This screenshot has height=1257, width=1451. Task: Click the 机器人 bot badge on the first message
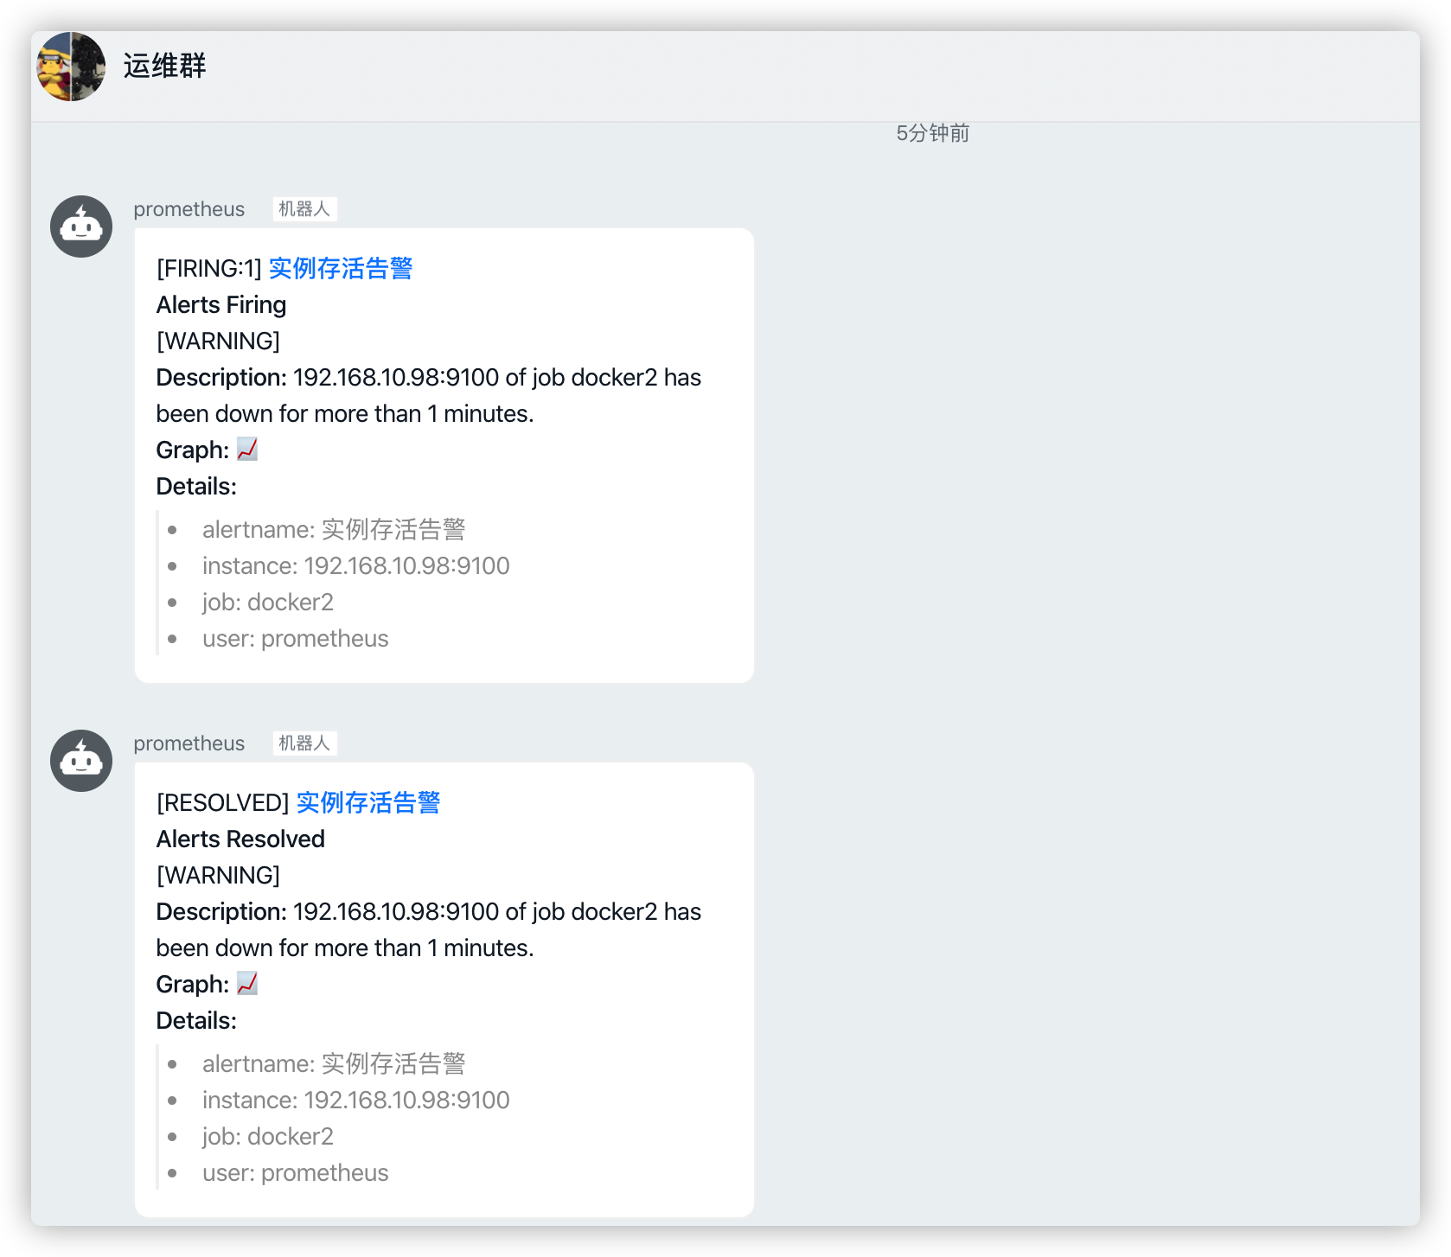(304, 208)
